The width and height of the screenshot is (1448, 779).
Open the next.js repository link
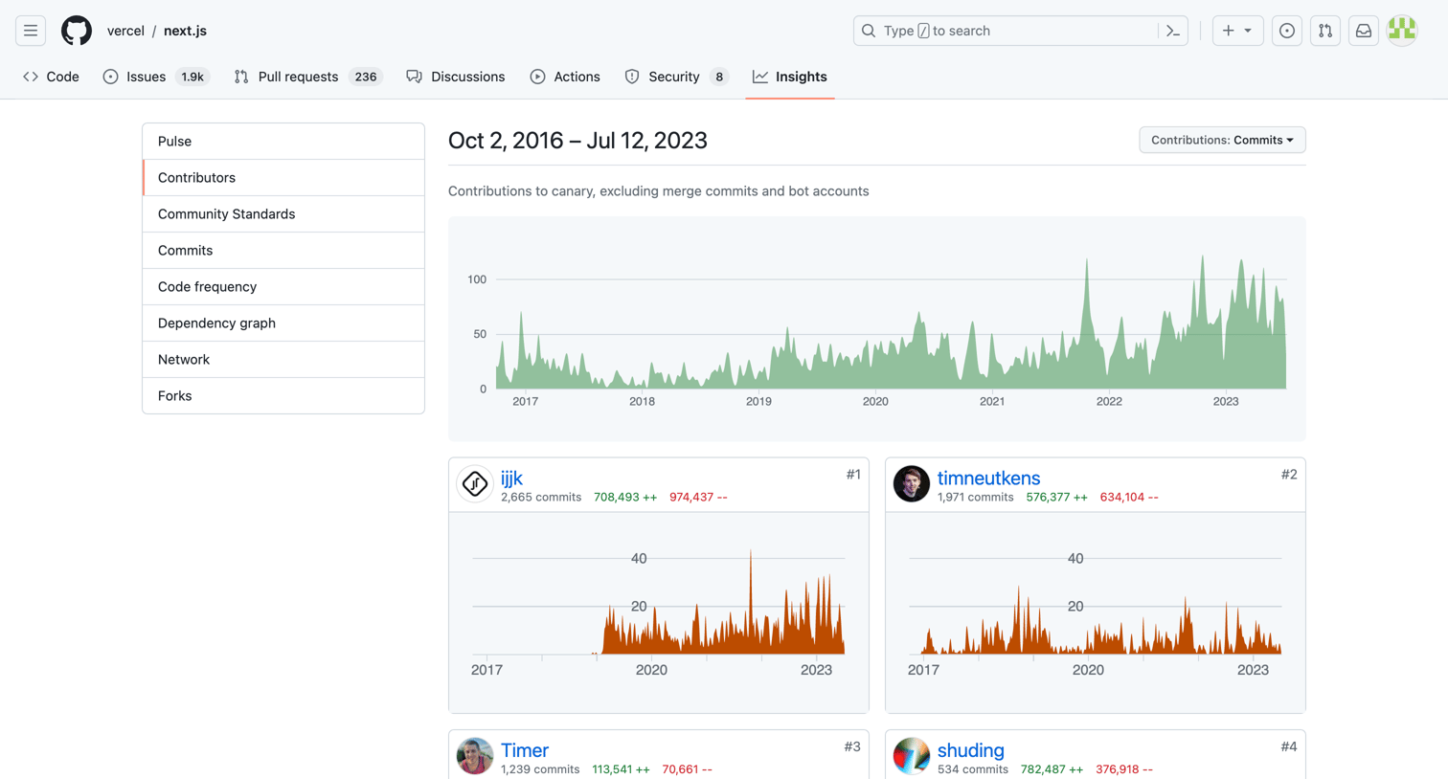click(x=185, y=31)
